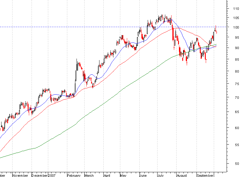The image size is (240, 177).
Task: Click the November label on the time axis
Action: tap(20, 175)
